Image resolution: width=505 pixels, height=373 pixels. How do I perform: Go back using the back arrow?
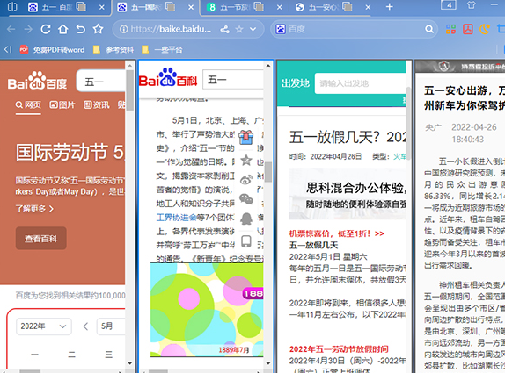11,30
